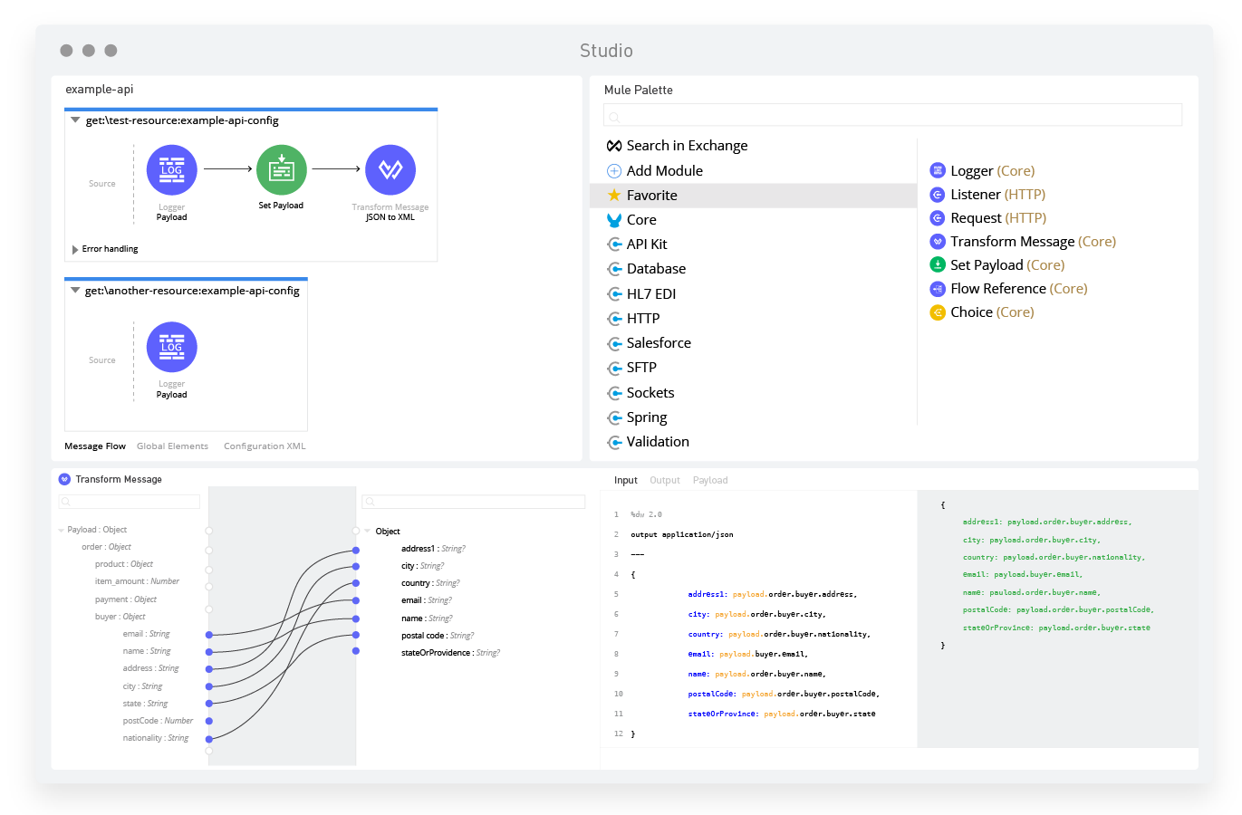
Task: Collapse the get:\test-resource flow
Action: click(x=75, y=120)
